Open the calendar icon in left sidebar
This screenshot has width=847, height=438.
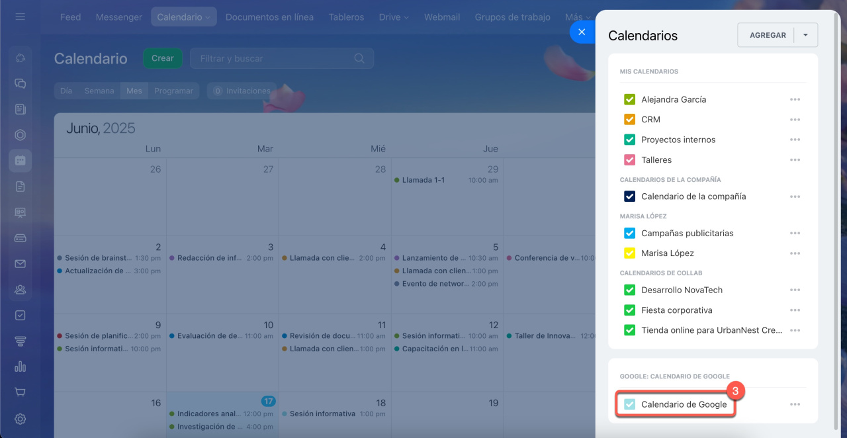coord(20,161)
